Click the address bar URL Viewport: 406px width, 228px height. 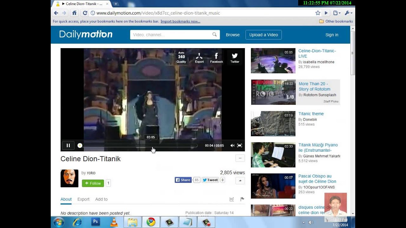coord(158,13)
